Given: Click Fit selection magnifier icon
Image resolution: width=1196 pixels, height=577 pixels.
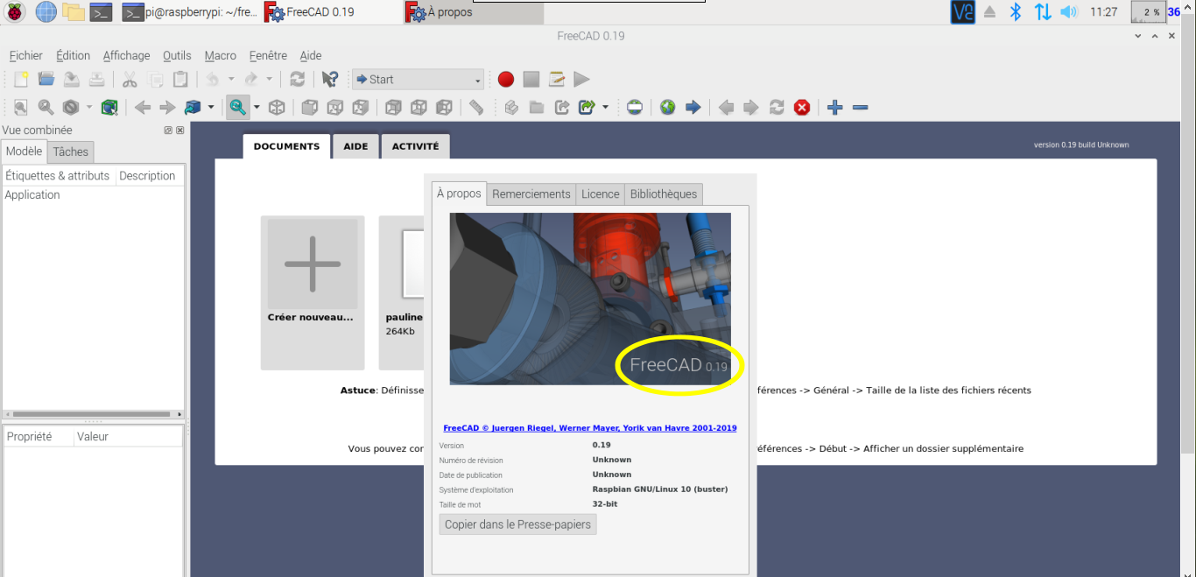Looking at the screenshot, I should tap(46, 108).
